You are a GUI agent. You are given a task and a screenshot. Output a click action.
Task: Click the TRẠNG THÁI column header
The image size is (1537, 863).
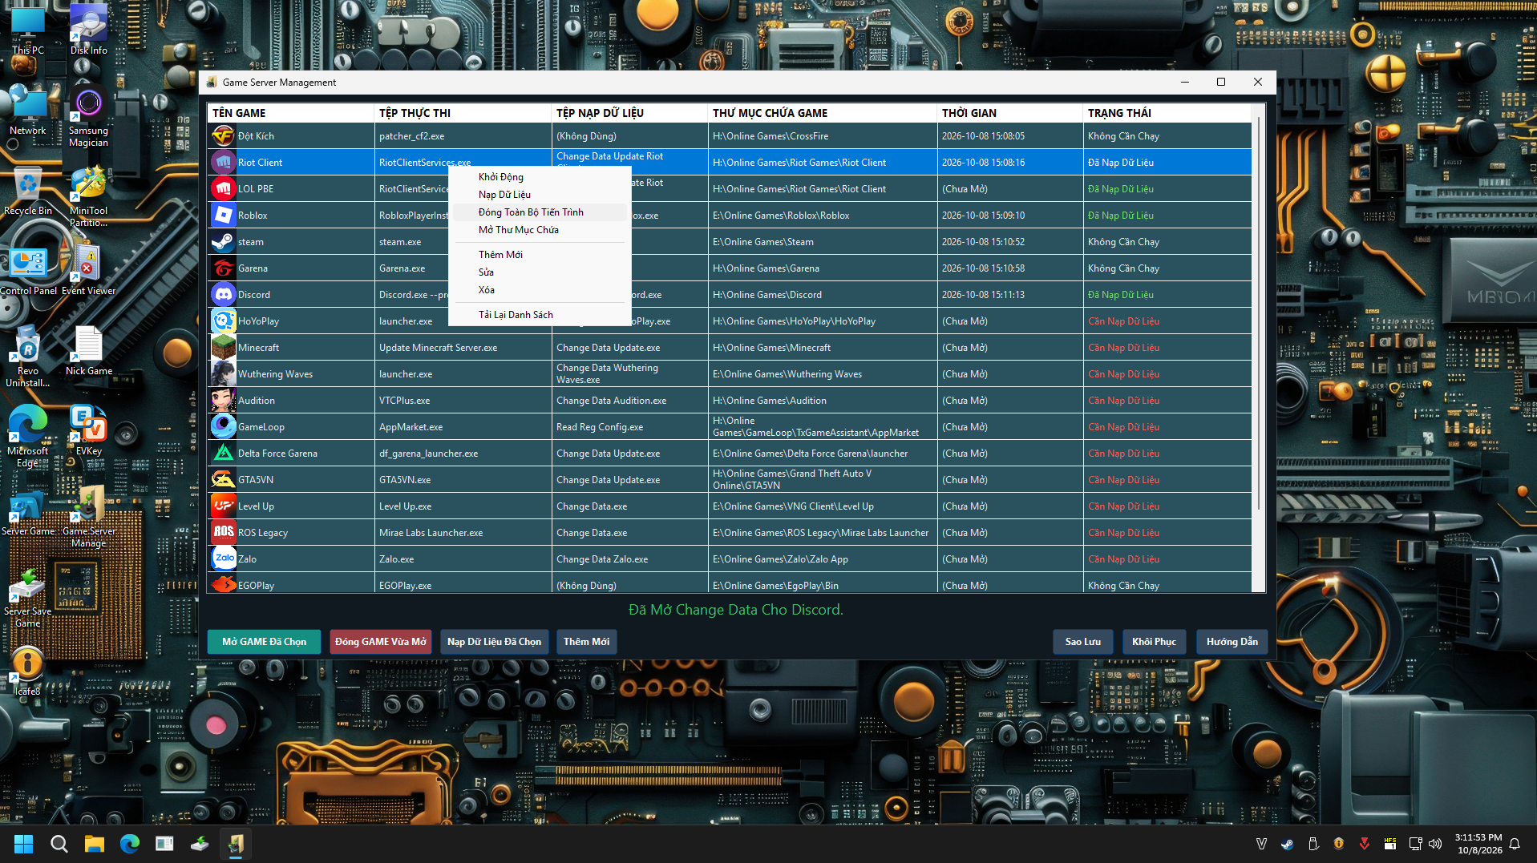(x=1167, y=113)
